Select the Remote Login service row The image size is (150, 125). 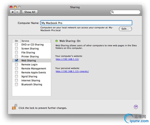(31, 64)
